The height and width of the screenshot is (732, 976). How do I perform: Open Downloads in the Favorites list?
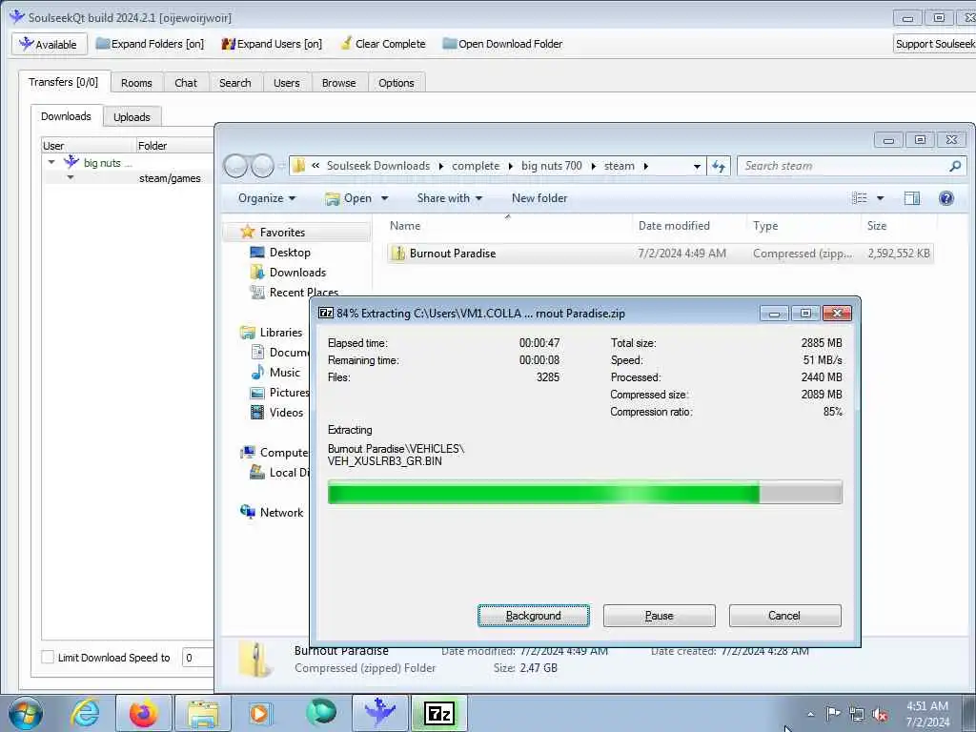click(297, 272)
